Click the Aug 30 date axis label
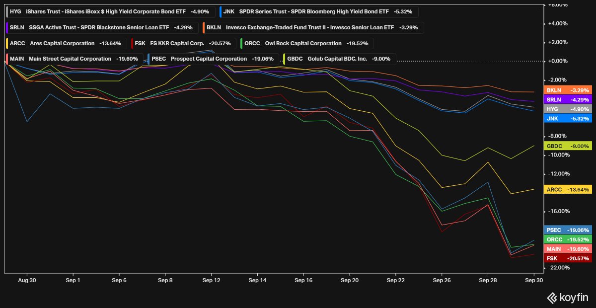 [x=26, y=280]
